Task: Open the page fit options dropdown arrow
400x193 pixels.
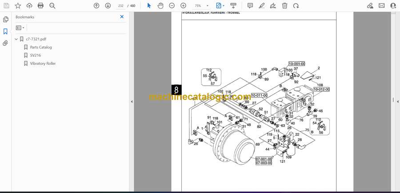Action: pyautogui.click(x=224, y=6)
